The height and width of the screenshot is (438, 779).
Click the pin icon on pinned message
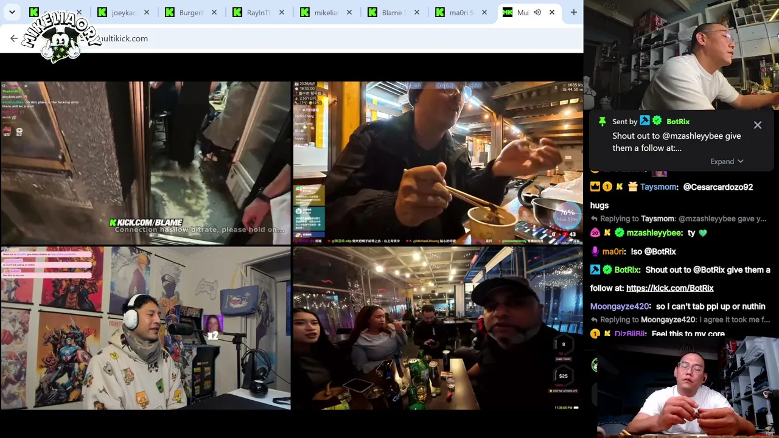(x=602, y=122)
